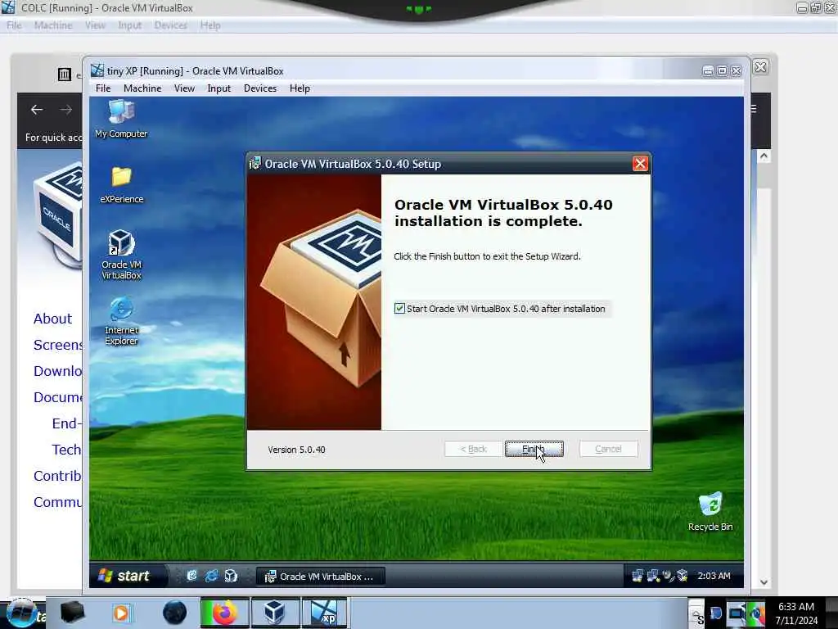Select the Oracle VM VirtualBox desktop shortcut
Screen dimensions: 838x629
point(121,256)
